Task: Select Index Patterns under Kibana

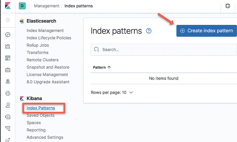Action: pos(41,108)
